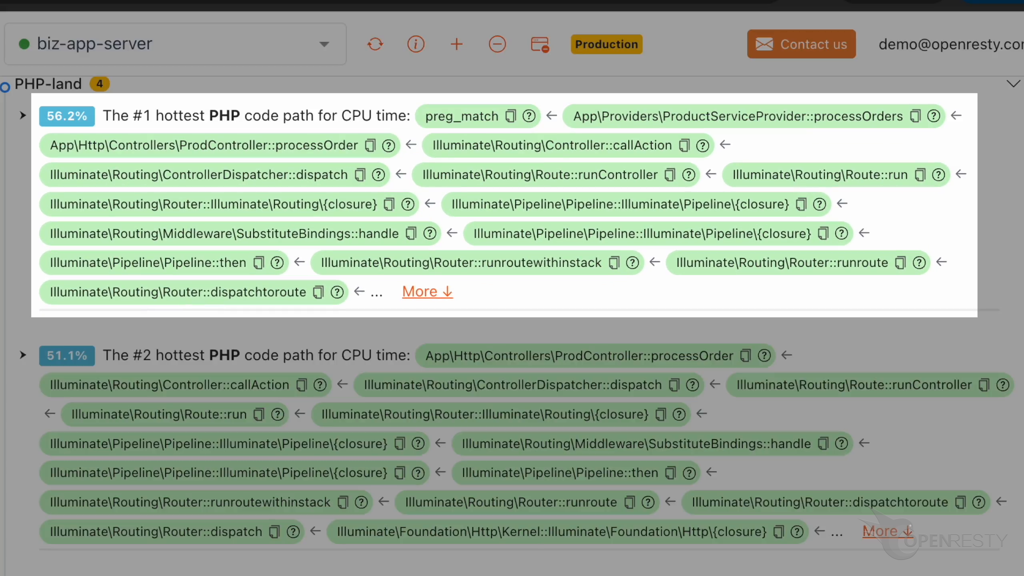Open help for Router::runroutewithinstack in path #1

[x=632, y=263]
